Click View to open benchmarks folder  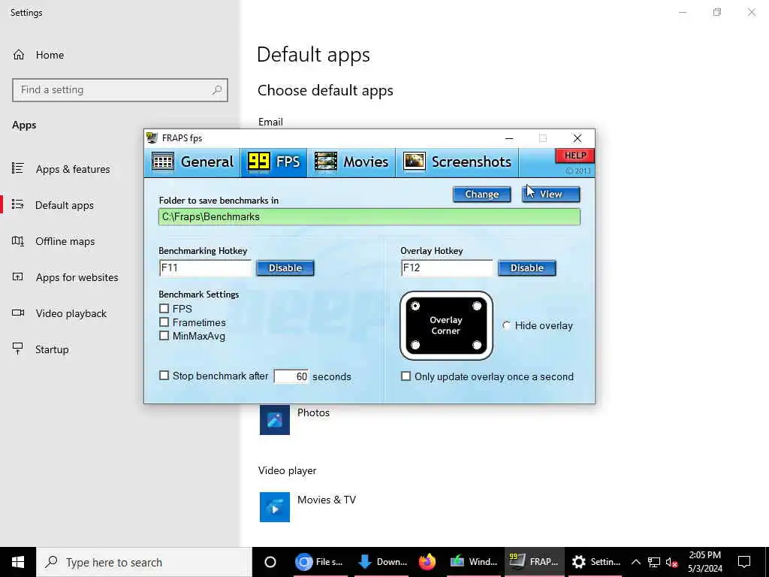pos(550,195)
